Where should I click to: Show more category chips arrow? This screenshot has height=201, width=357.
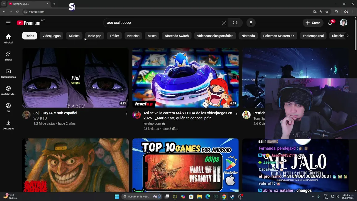pos(348,36)
